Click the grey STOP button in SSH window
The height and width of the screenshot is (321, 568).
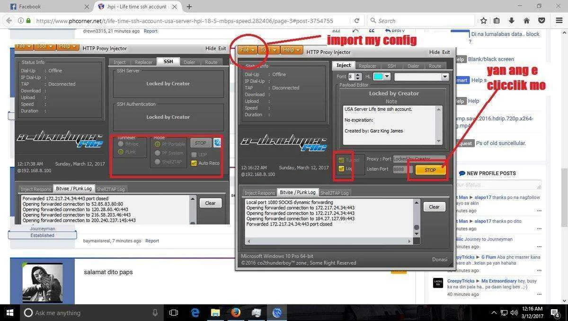tap(201, 143)
